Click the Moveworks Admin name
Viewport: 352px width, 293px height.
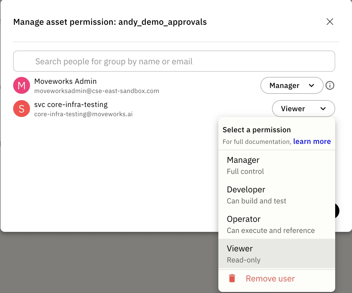coord(66,81)
